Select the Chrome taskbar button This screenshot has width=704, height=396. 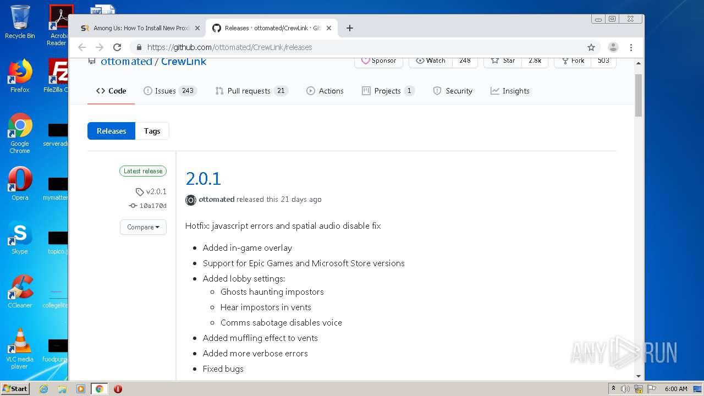[99, 389]
